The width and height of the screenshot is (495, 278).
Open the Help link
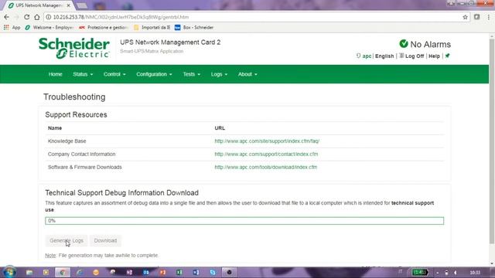tap(434, 56)
